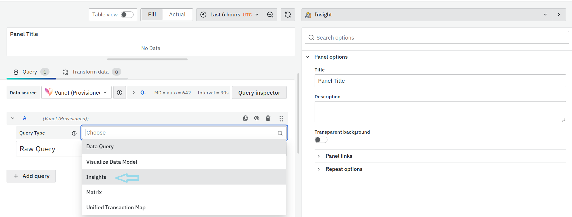Screen dimensions: 572x217
Task: Open the Last 6 hours time picker
Action: tap(229, 15)
